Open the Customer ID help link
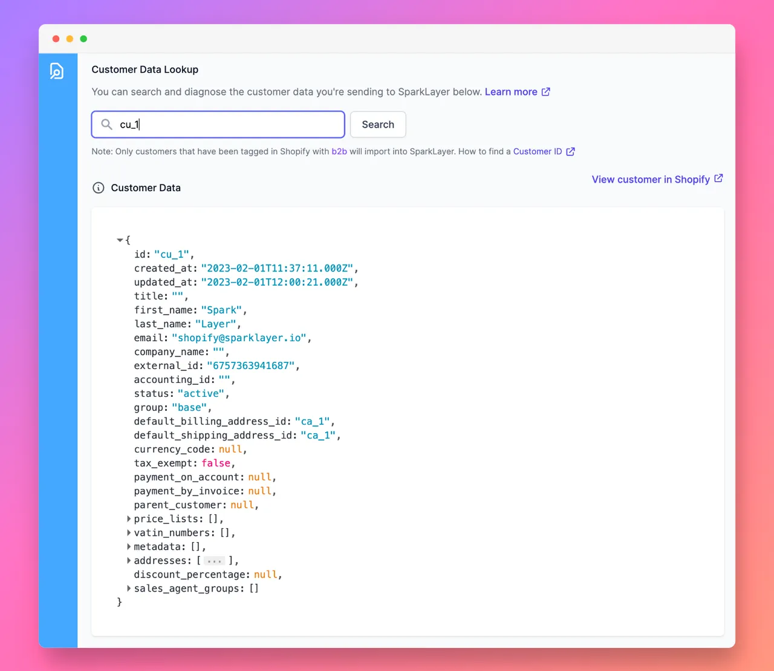This screenshot has width=774, height=671. point(537,151)
